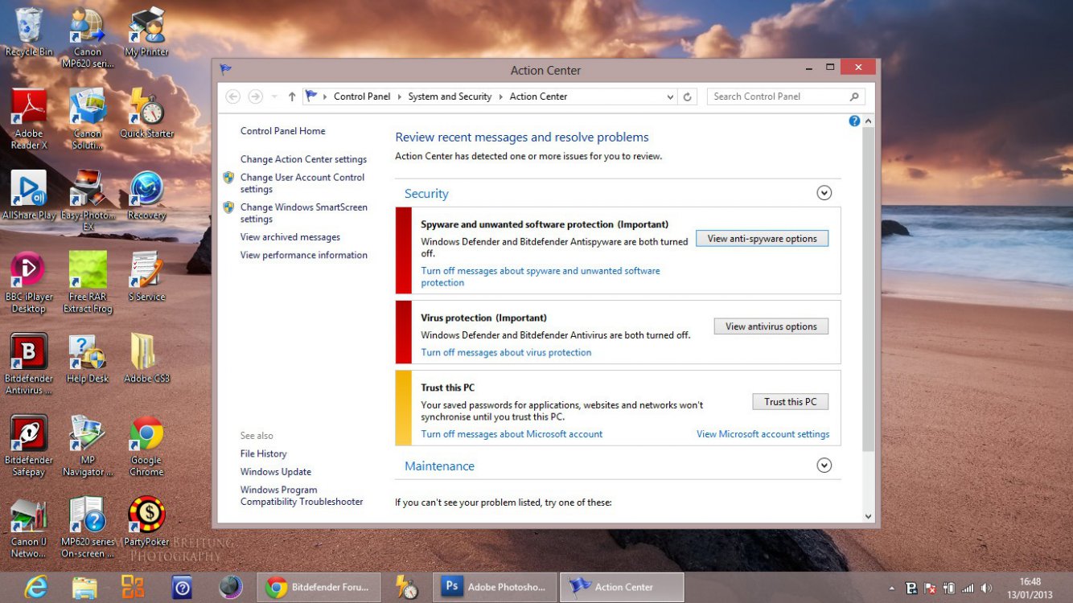Click Control Panel breadcrumb in address bar

click(362, 96)
